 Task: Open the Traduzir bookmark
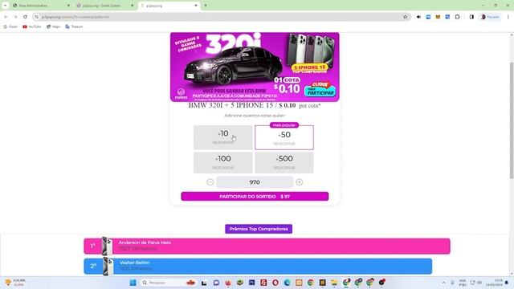[74, 26]
